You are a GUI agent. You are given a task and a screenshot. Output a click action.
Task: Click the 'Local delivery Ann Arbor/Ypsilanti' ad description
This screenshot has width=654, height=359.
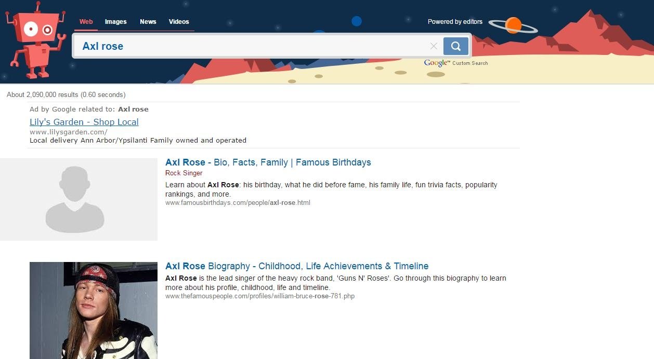point(138,140)
